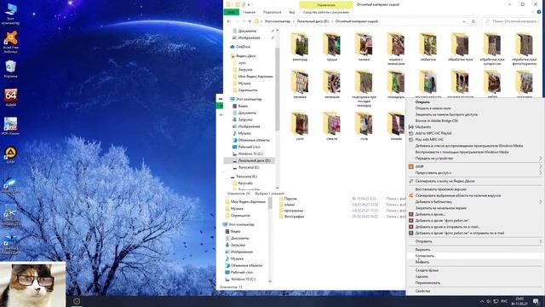Refresh the Explorer address bar

[x=473, y=21]
